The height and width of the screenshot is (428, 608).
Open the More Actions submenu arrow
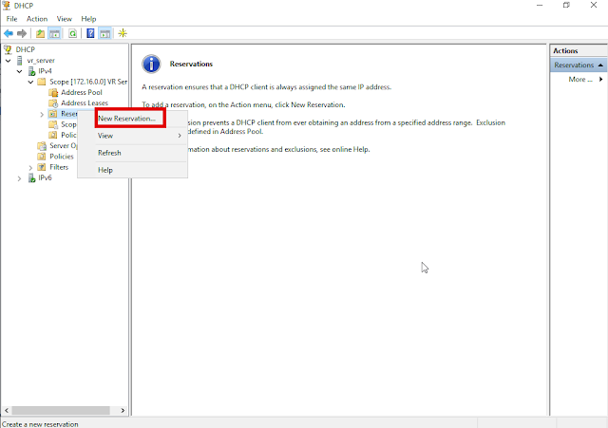pos(601,80)
